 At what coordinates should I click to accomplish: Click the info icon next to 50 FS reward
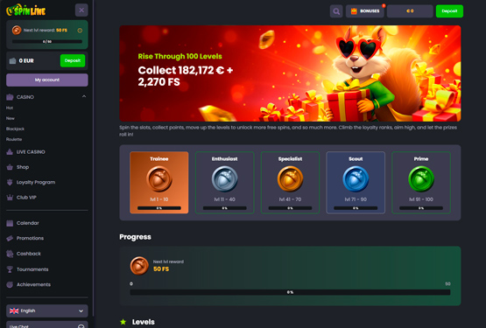pos(80,31)
